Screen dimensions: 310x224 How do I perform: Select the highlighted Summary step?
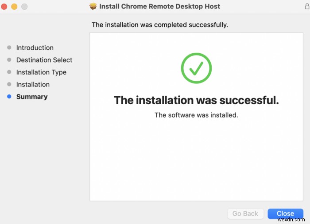pos(32,97)
